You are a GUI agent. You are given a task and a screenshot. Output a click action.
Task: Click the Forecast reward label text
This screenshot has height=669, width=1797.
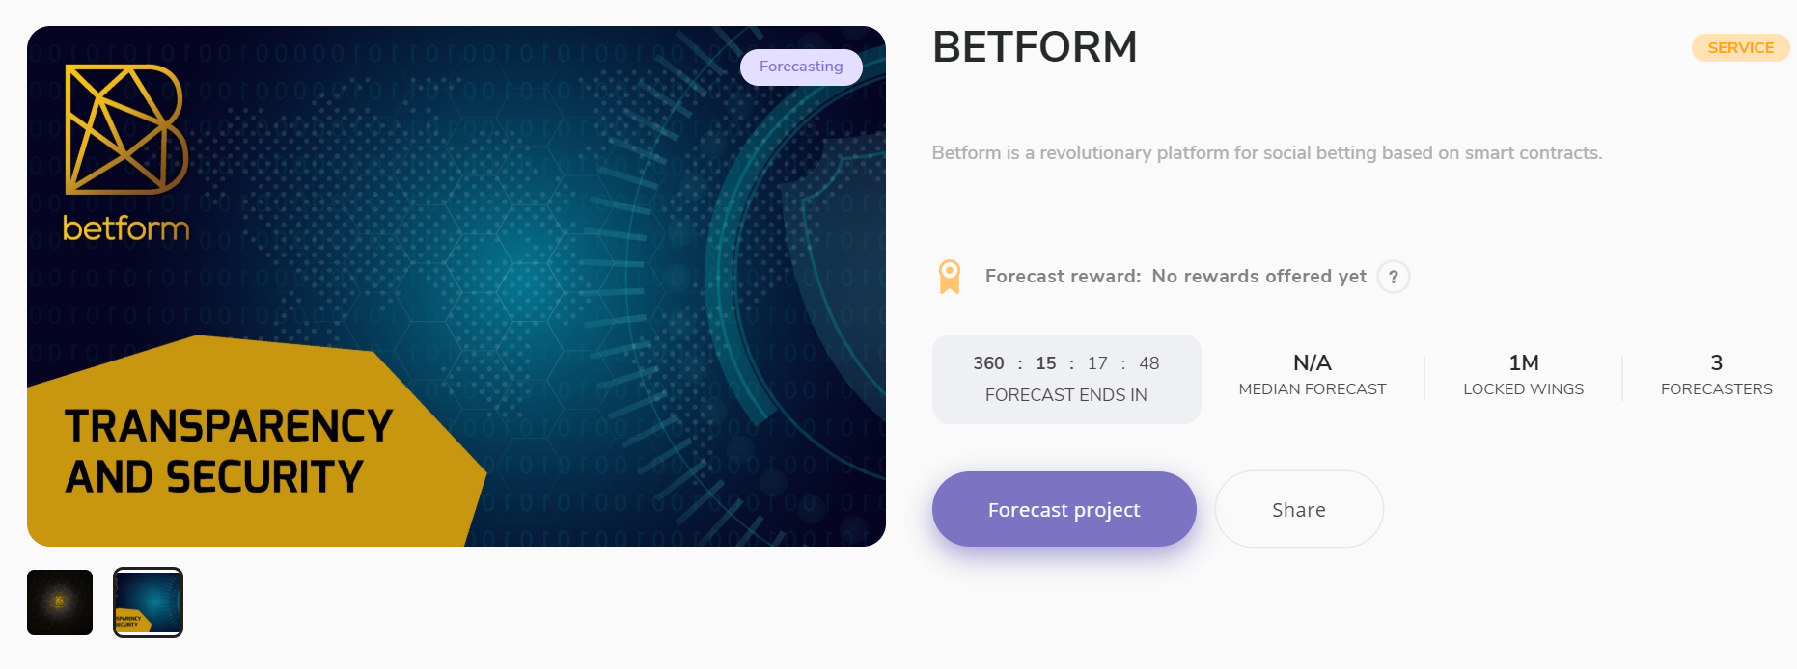click(1063, 277)
